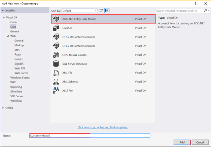The width and height of the screenshot is (211, 147).
Task: Select the ADO.NET Entity Data Model icon
Action: (56, 19)
